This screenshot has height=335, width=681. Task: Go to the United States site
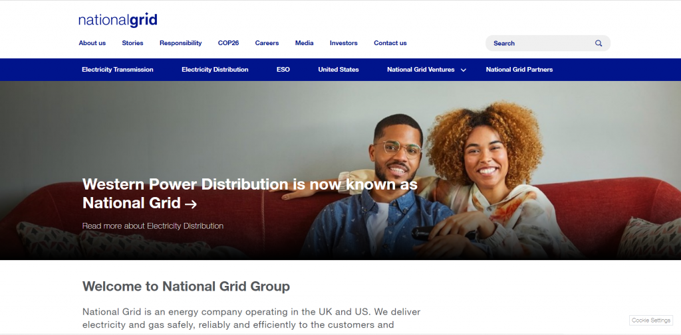point(339,70)
